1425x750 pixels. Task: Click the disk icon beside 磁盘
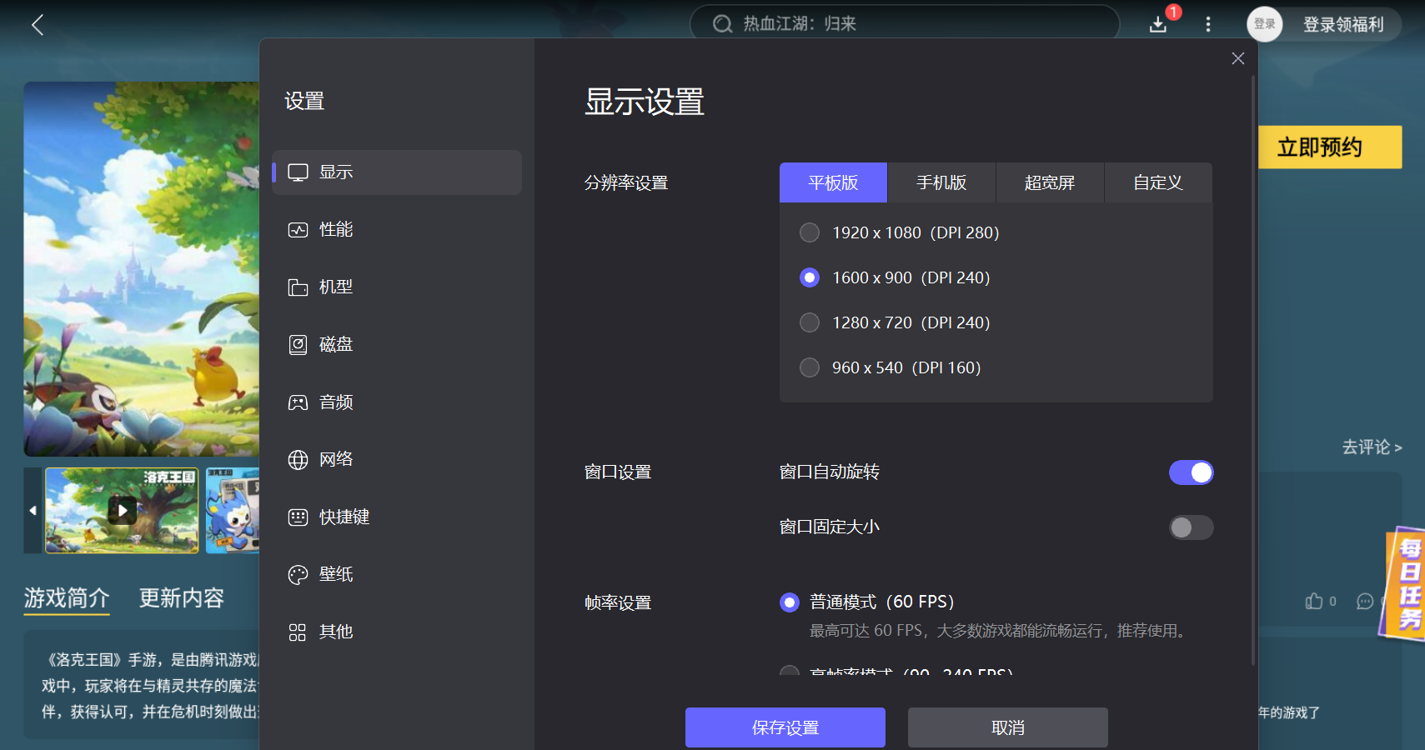[298, 345]
